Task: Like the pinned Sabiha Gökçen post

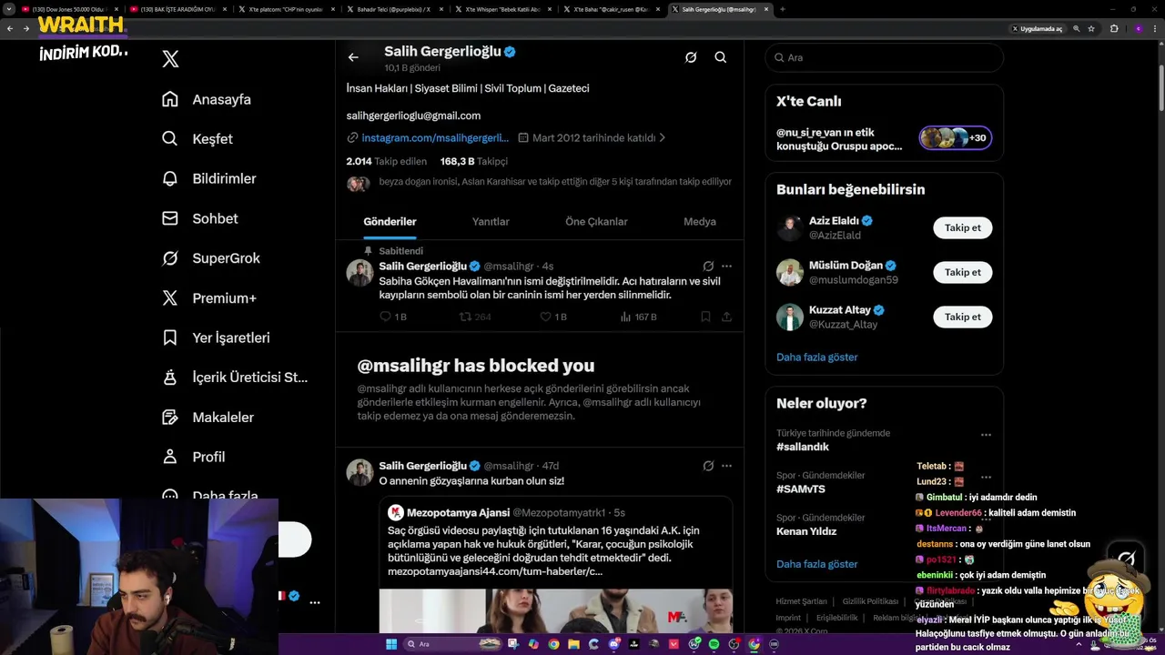Action: pyautogui.click(x=553, y=317)
